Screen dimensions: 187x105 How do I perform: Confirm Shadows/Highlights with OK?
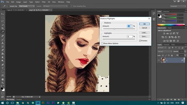(x=144, y=24)
